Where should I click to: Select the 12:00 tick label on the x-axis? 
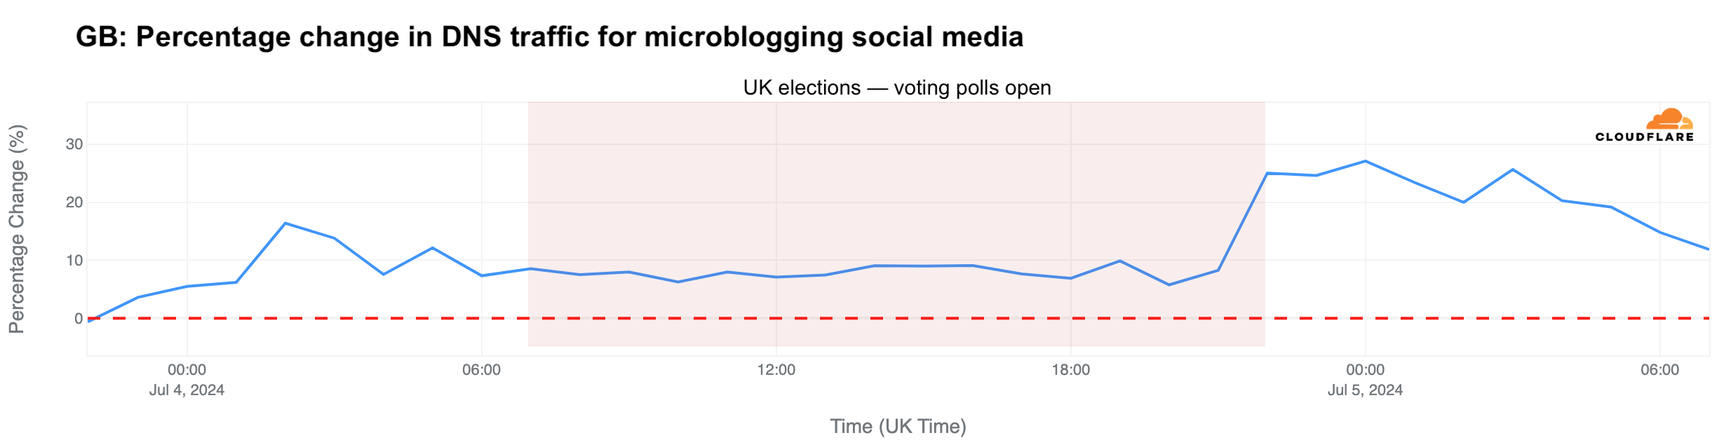point(776,370)
